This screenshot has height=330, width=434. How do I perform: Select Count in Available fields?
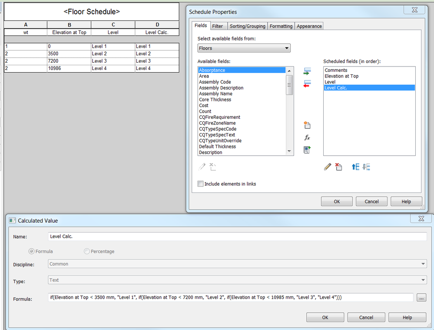click(x=242, y=111)
